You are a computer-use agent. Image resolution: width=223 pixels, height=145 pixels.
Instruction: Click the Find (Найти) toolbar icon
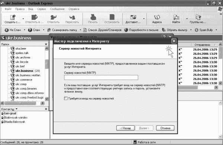pyautogui.click(x=176, y=17)
